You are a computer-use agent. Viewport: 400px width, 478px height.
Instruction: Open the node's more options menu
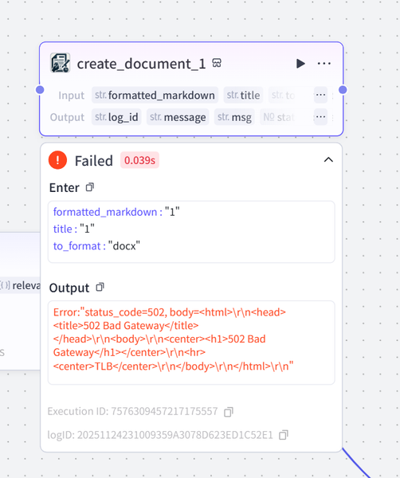[x=324, y=64]
